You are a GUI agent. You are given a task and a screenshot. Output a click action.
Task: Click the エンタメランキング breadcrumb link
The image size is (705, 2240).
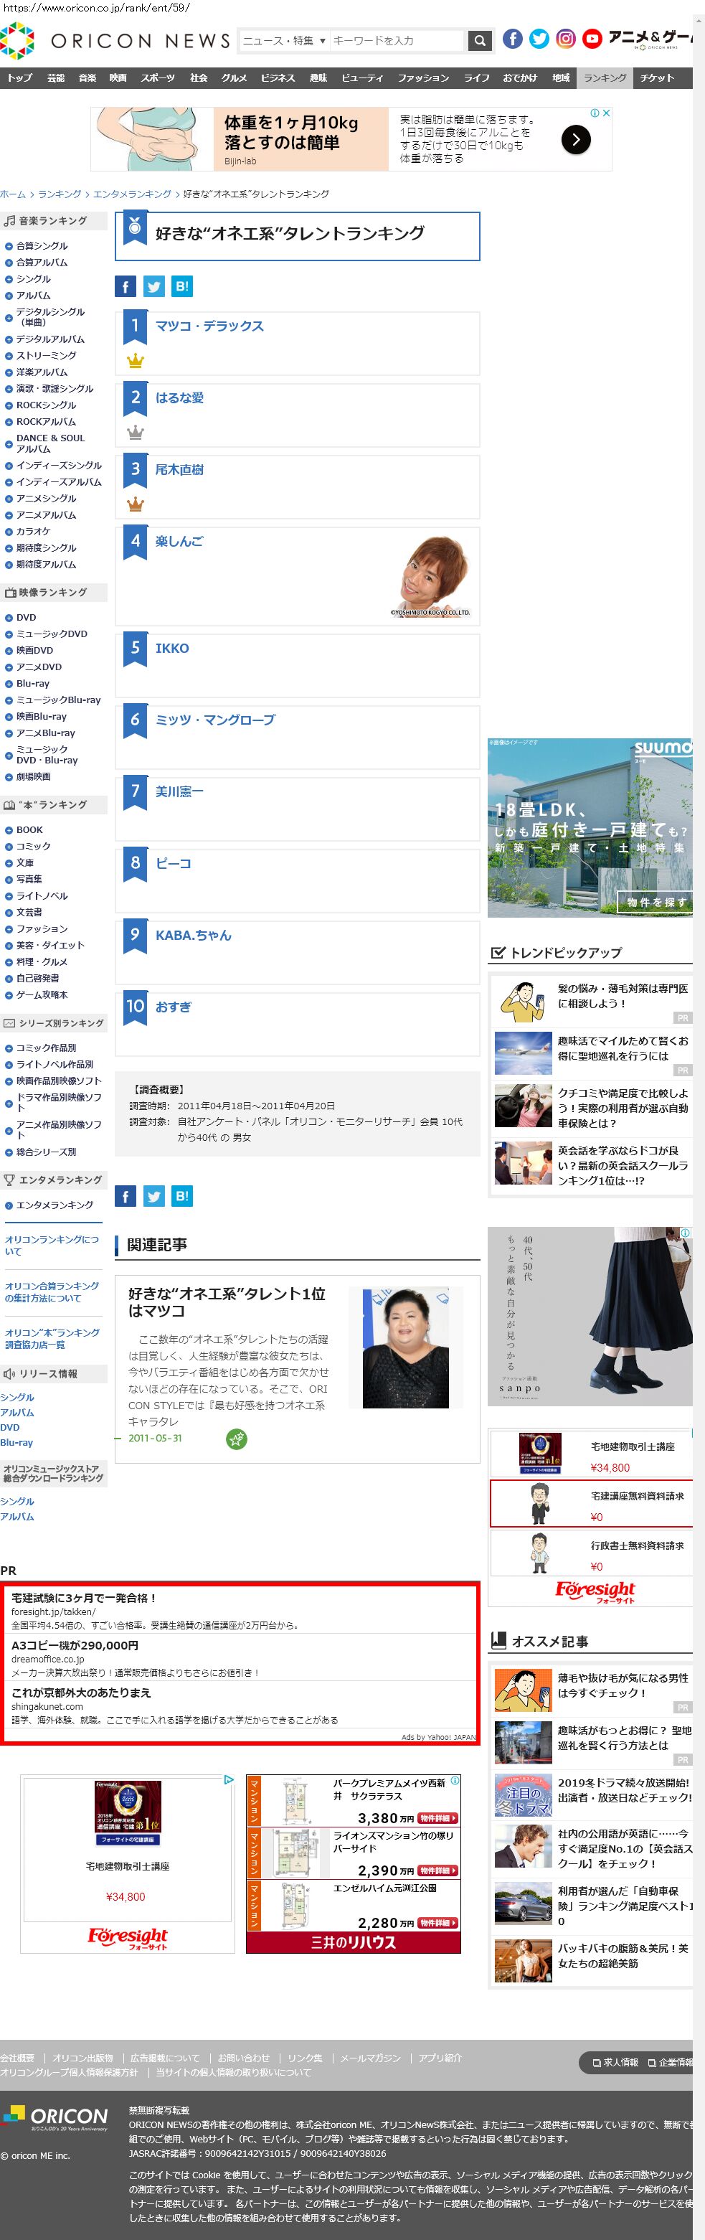click(132, 194)
